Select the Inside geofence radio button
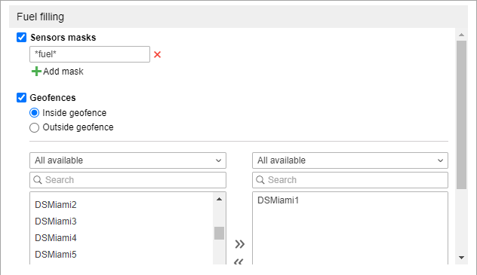477x275 pixels. (35, 113)
